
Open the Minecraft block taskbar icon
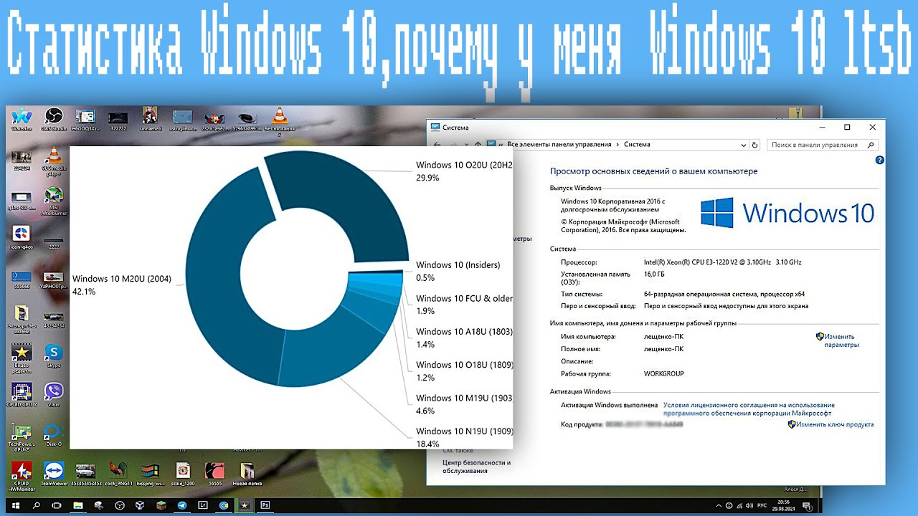(161, 505)
